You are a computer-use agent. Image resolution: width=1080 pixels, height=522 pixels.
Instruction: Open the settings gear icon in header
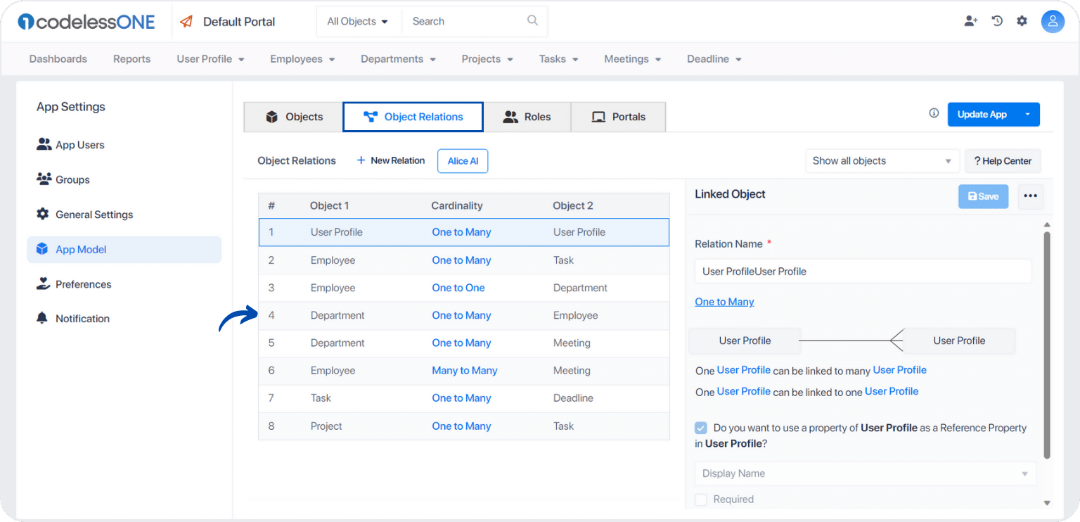pos(1022,21)
